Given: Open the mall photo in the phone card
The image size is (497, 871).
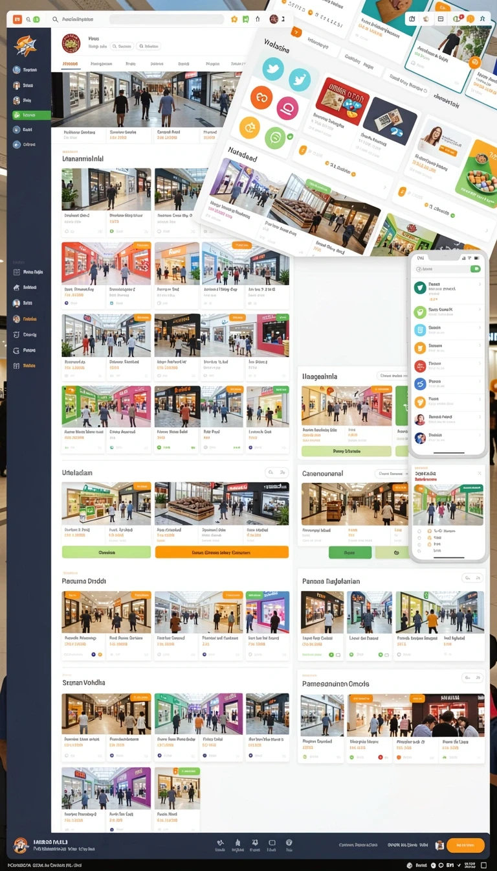Looking at the screenshot, I should pyautogui.click(x=448, y=505).
